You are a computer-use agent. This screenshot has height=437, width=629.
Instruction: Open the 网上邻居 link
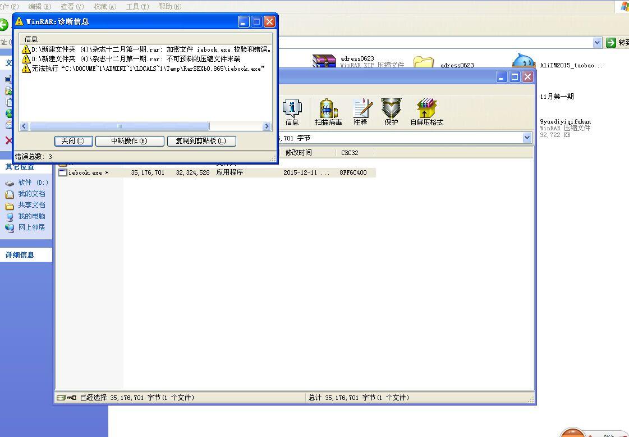31,227
